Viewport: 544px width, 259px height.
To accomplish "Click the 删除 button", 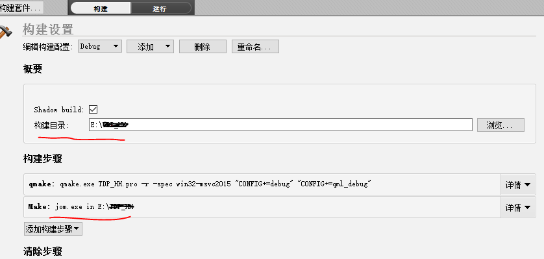I will click(203, 47).
